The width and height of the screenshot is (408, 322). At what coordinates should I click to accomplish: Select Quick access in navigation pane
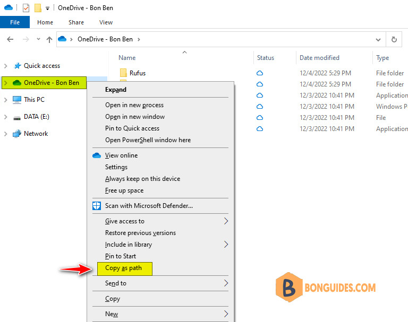42,66
